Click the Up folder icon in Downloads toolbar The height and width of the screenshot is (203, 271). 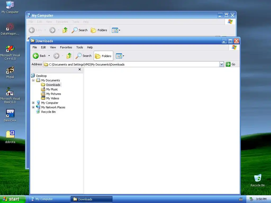click(x=69, y=56)
